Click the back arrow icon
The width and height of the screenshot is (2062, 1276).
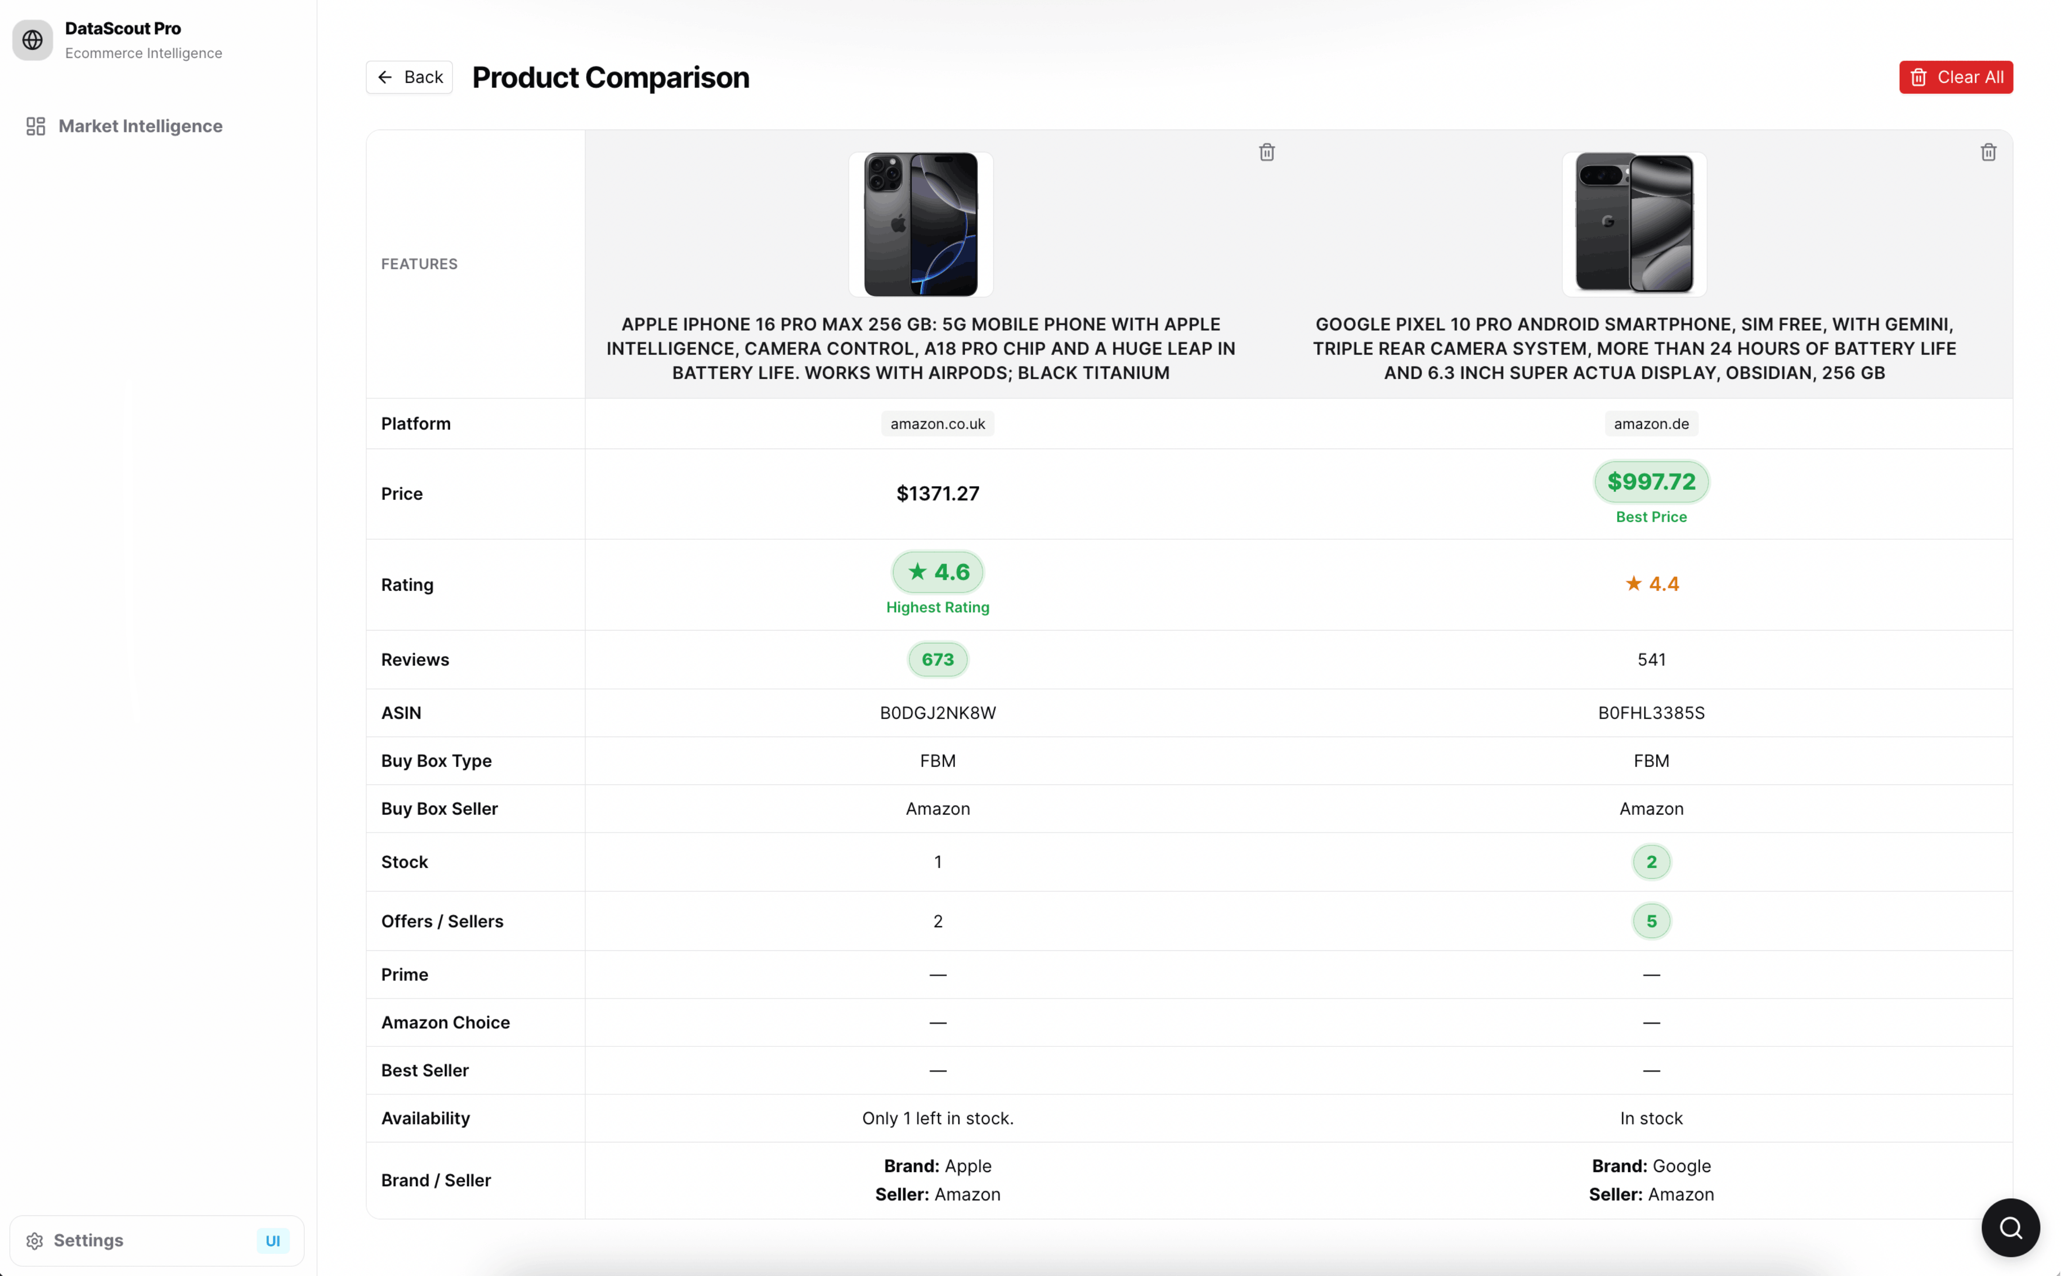(386, 77)
